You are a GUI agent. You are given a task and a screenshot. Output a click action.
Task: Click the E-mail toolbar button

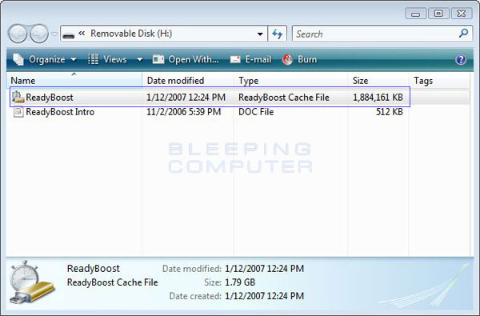(x=250, y=59)
